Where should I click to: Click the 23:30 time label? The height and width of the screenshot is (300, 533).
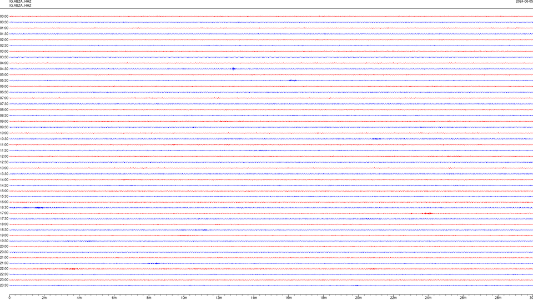pyautogui.click(x=4, y=286)
